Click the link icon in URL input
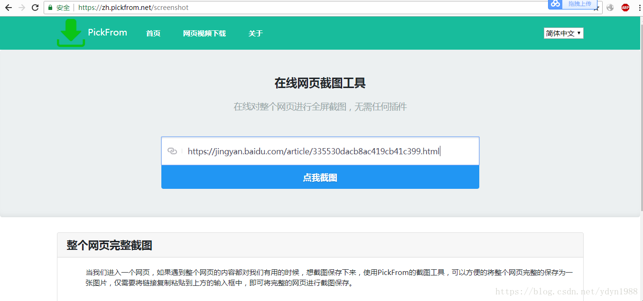This screenshot has width=643, height=301. [172, 151]
